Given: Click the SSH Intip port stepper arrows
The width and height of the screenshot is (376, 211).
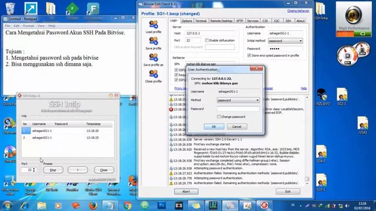Looking at the screenshot, I should (34, 169).
